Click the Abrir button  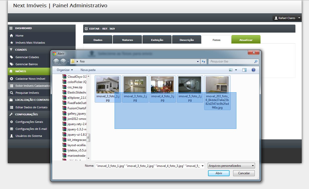(219, 173)
